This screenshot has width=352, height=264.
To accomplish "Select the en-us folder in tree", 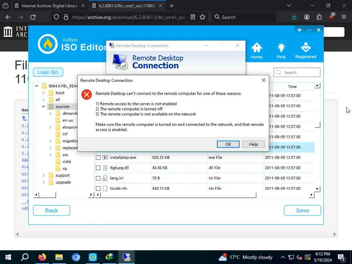I will click(68, 120).
